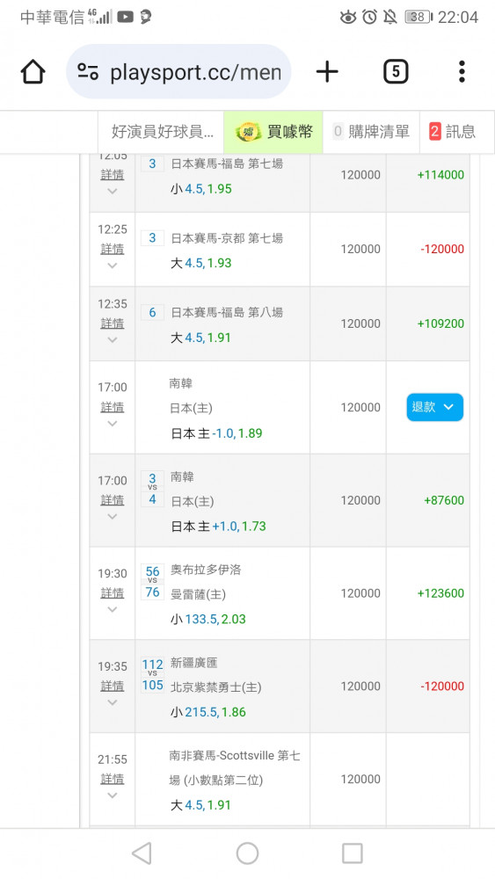Open the 訊息 tab with 2 badge

(453, 132)
